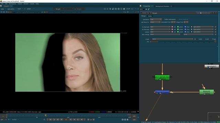Toggle the B channels red checkbox

pos(172,29)
